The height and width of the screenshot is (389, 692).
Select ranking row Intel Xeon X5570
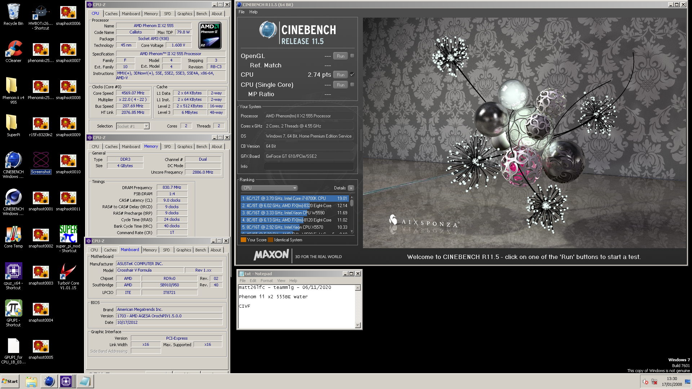(x=294, y=227)
